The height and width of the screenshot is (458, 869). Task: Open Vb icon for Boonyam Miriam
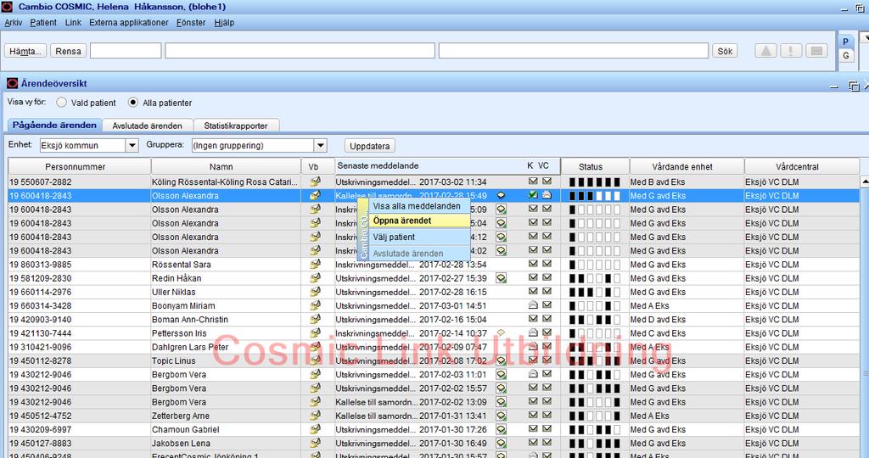pyautogui.click(x=315, y=305)
